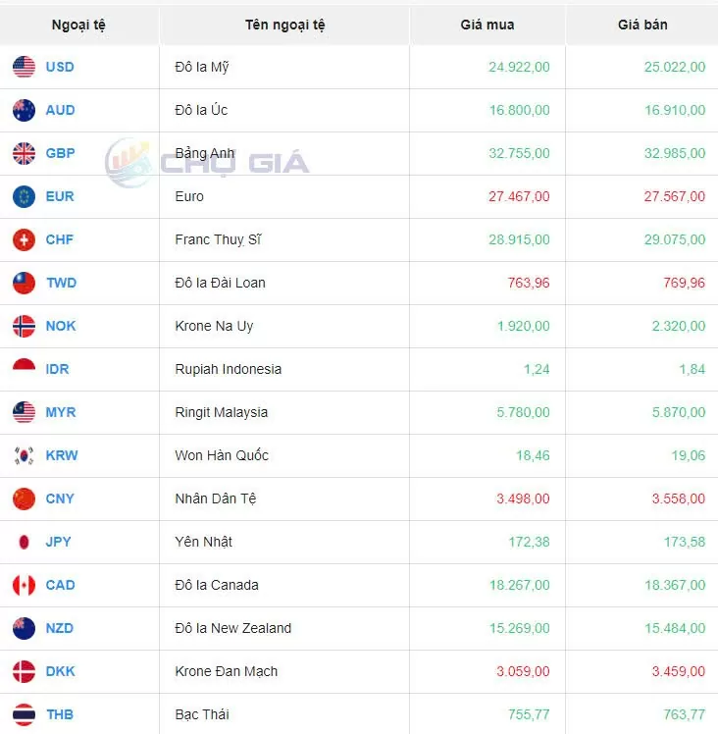Select the Swiss flag icon for CHF
This screenshot has width=718, height=734.
click(24, 239)
